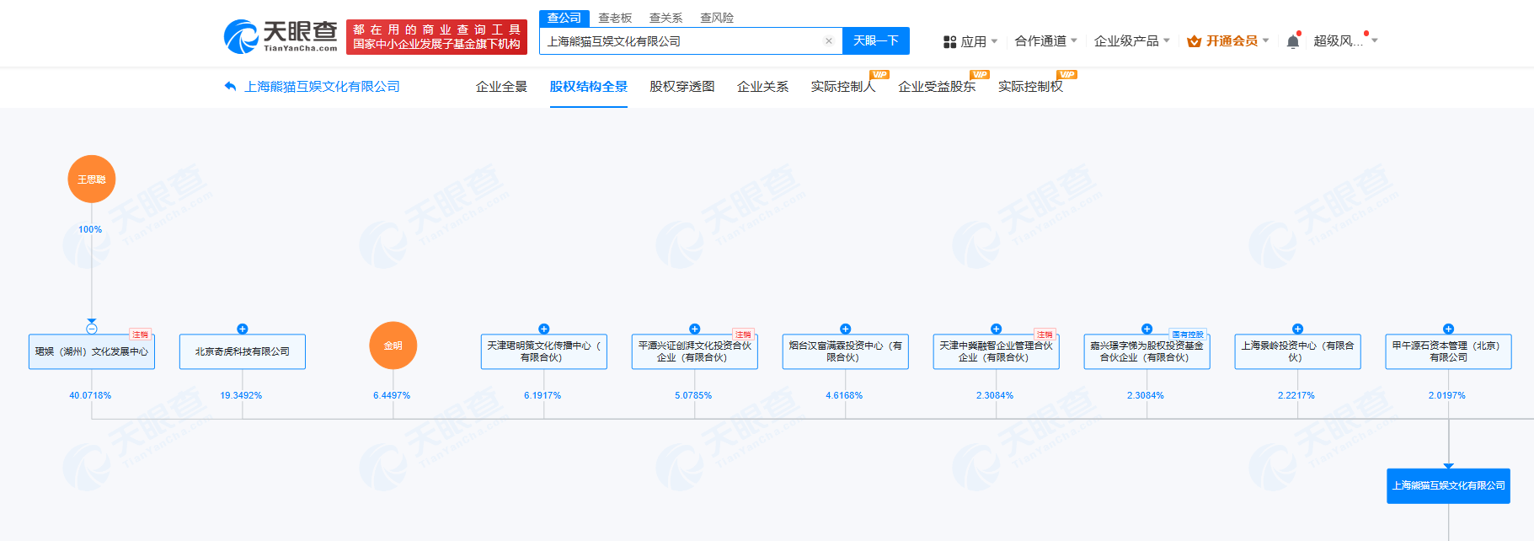Go back via 上海熊猫互娱文化有限公司 link
The width and height of the screenshot is (1534, 541).
click(x=312, y=87)
